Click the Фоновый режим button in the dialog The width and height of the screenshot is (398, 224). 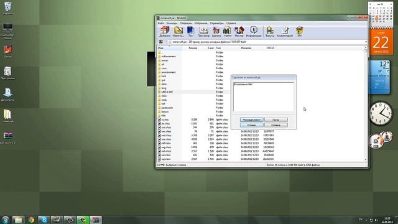click(x=251, y=119)
